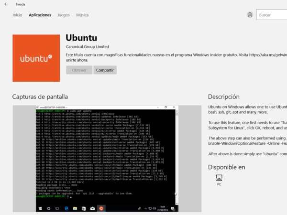Screen dimensions: 287x215
Task: Click the Descripción heading
Action: pos(224,97)
